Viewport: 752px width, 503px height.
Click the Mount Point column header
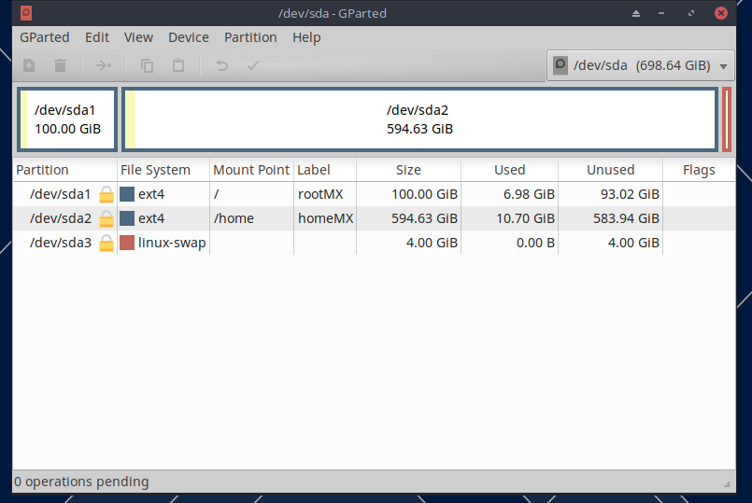pyautogui.click(x=251, y=170)
